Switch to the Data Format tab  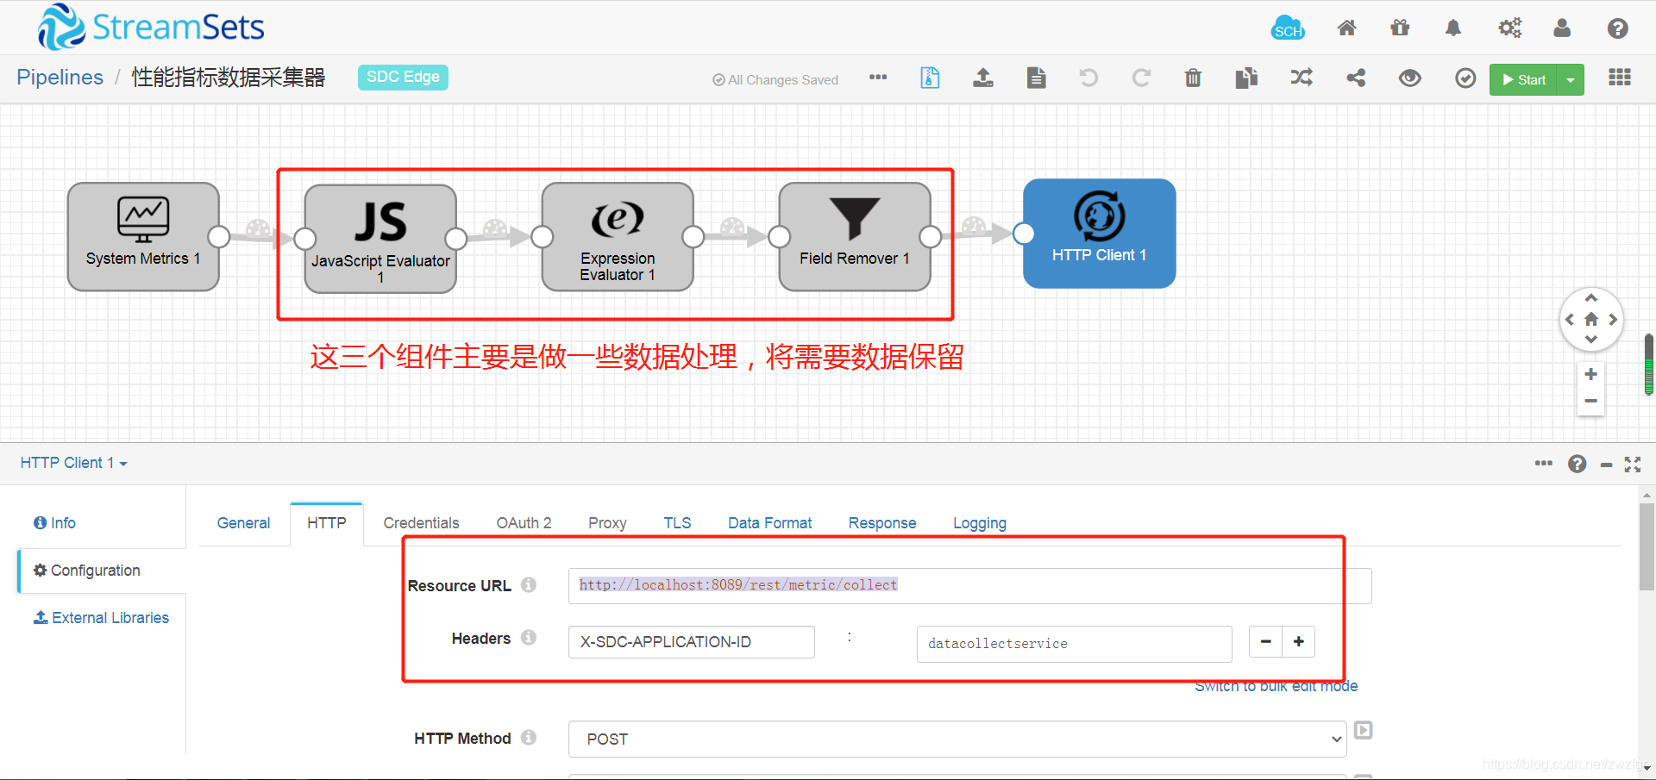click(x=768, y=522)
